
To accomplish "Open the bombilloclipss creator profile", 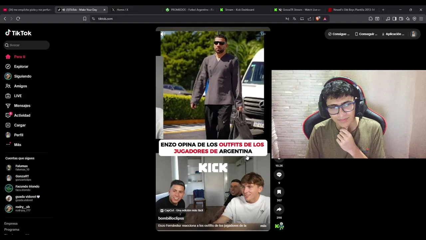I will [x=171, y=218].
